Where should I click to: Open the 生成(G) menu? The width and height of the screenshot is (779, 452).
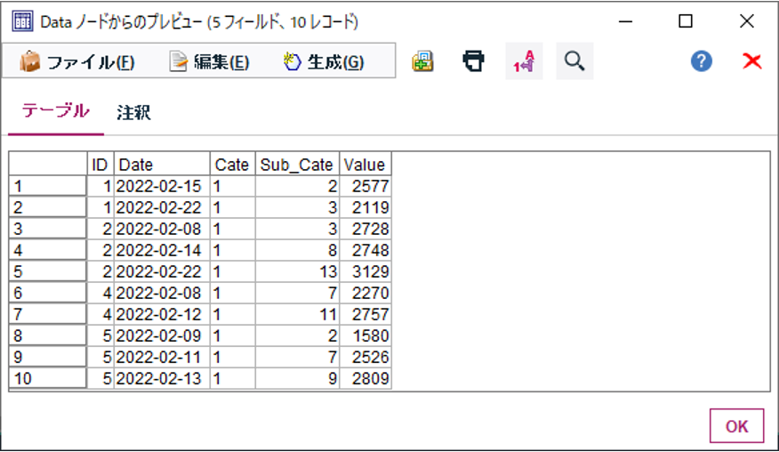tap(324, 61)
